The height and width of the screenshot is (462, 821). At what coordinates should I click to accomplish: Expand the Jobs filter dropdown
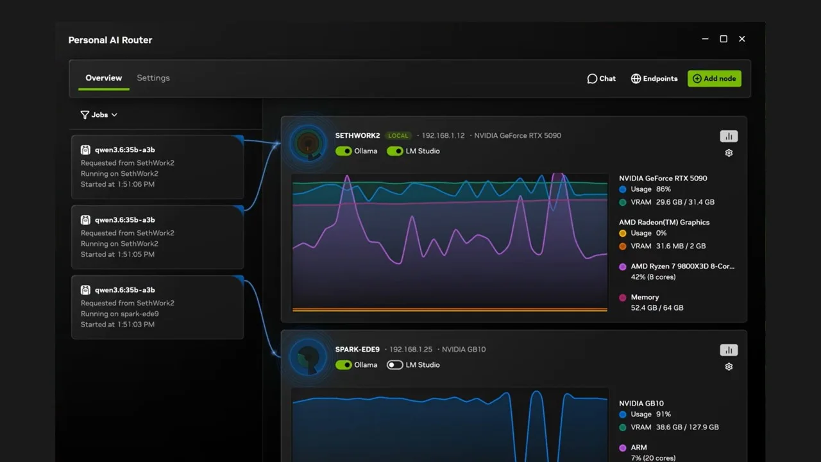[99, 115]
